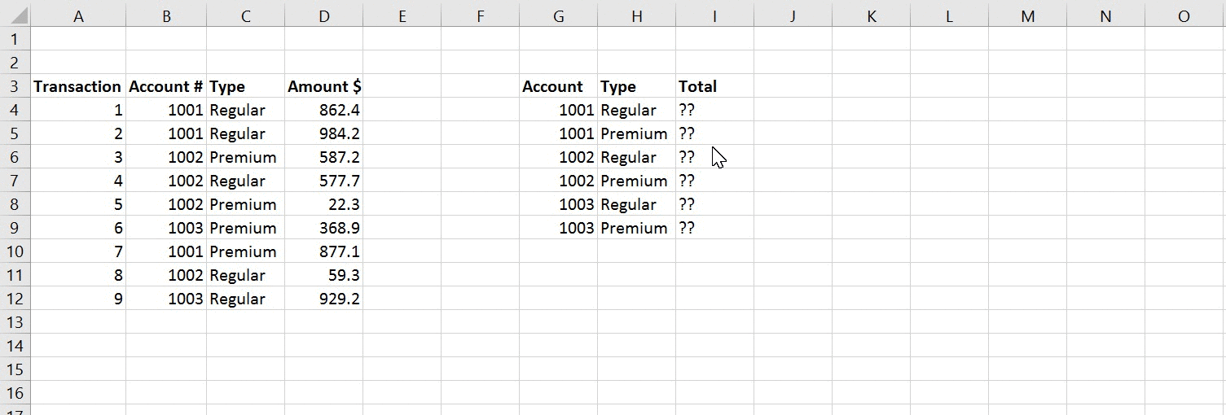Click the Select All corner triangle
Image resolution: width=1226 pixels, height=415 pixels.
[15, 16]
